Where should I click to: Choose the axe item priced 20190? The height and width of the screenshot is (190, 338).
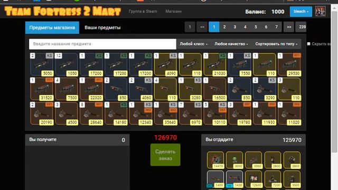42,114
